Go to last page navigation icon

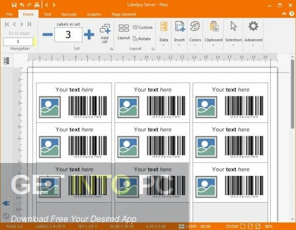coord(29,24)
